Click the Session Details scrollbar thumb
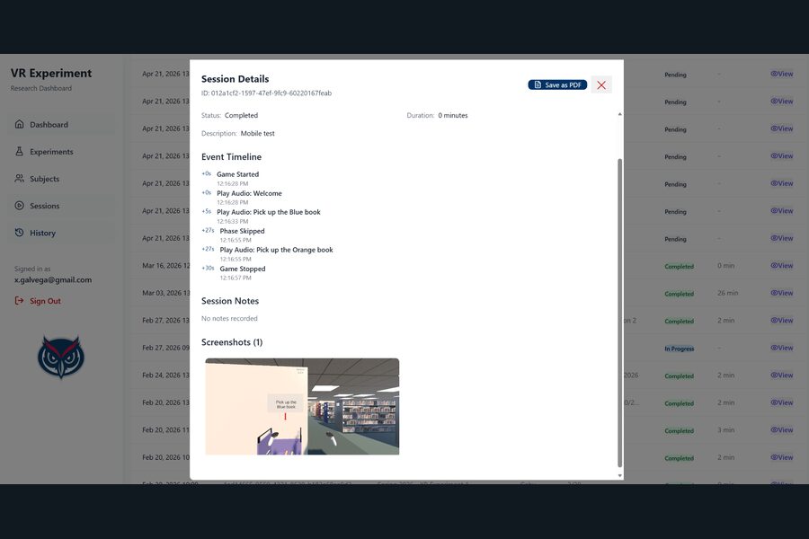Screen dimensions: 809x539 [x=619, y=312]
